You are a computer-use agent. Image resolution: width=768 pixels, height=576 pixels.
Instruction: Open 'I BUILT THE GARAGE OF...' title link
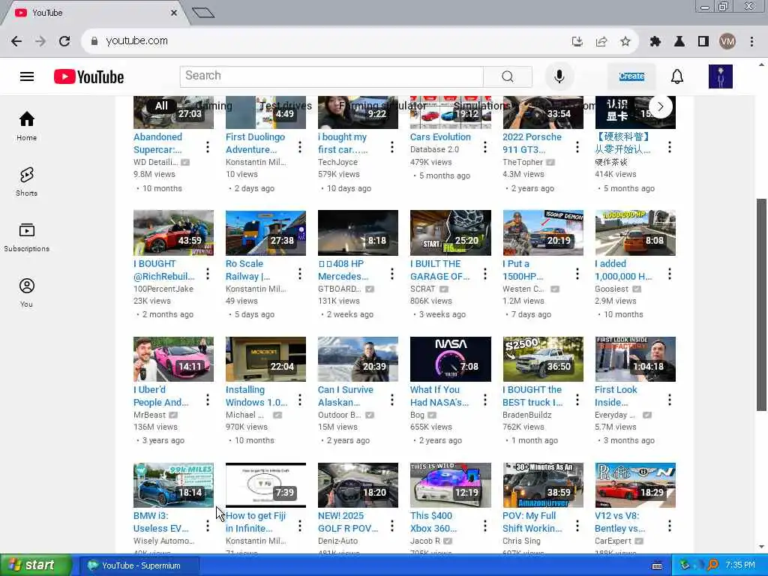click(439, 270)
